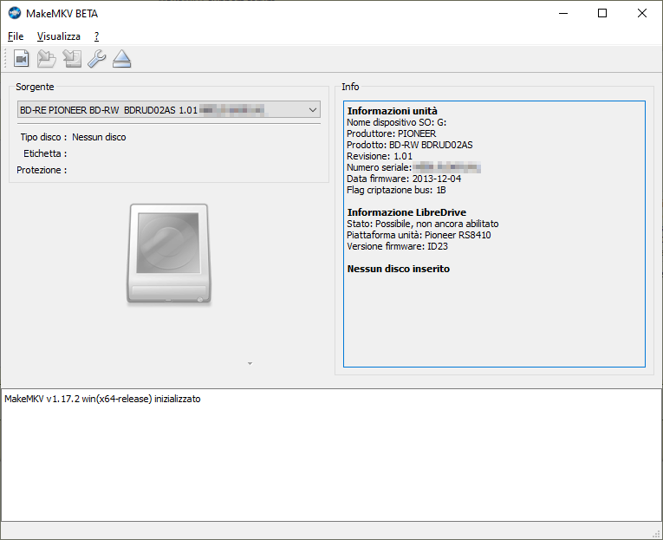This screenshot has height=540, width=663.
Task: Click the 'Sorgente' group label
Action: [35, 87]
